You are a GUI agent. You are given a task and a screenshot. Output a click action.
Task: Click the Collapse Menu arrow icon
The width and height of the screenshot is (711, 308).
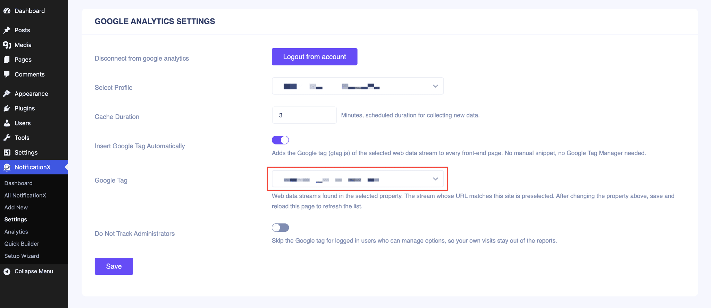[7, 271]
